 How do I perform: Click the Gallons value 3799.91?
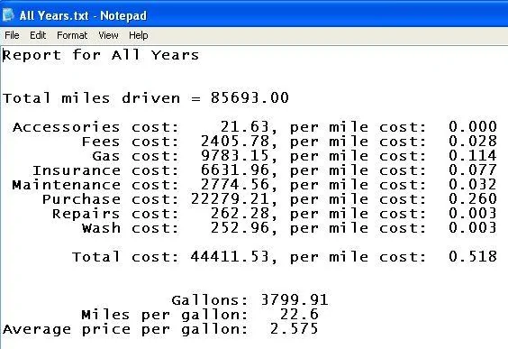click(x=295, y=299)
